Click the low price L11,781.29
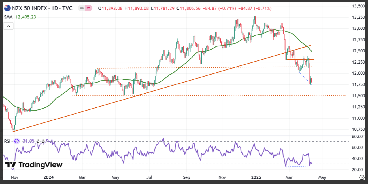 (x=162, y=8)
